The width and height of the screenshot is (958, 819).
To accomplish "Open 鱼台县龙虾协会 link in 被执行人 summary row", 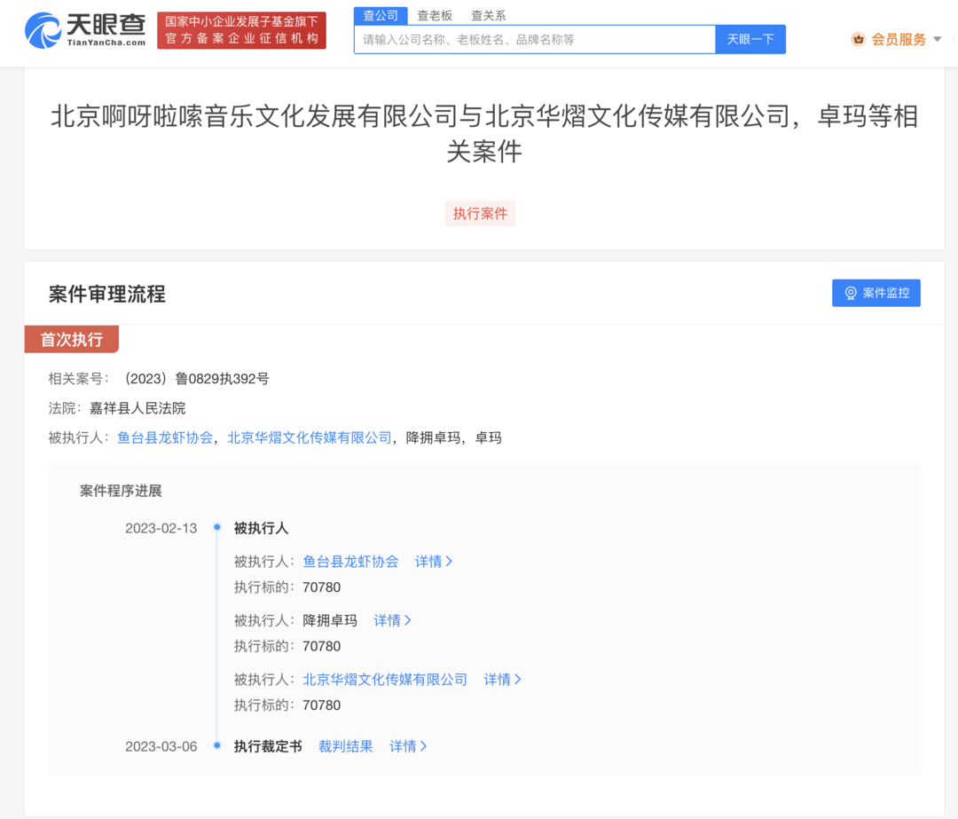I will tap(165, 437).
